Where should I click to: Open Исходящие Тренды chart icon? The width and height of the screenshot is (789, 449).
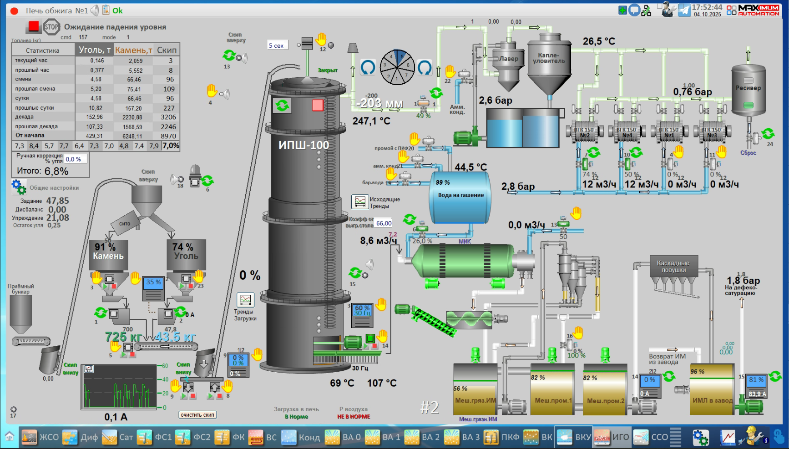tap(359, 202)
